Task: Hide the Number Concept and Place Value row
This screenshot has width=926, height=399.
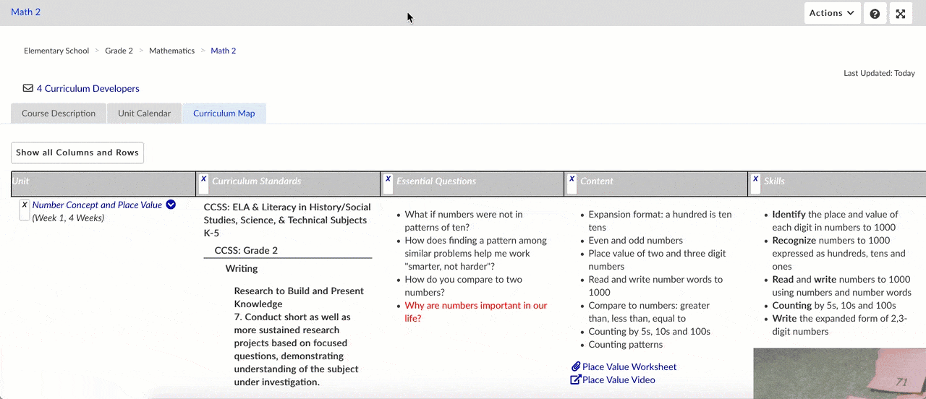Action: point(25,205)
